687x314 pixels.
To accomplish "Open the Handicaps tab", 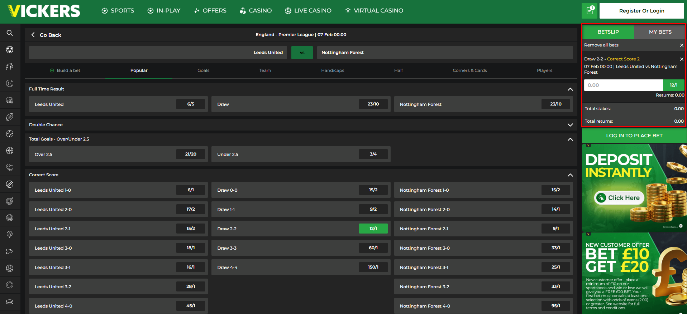I will click(x=333, y=70).
